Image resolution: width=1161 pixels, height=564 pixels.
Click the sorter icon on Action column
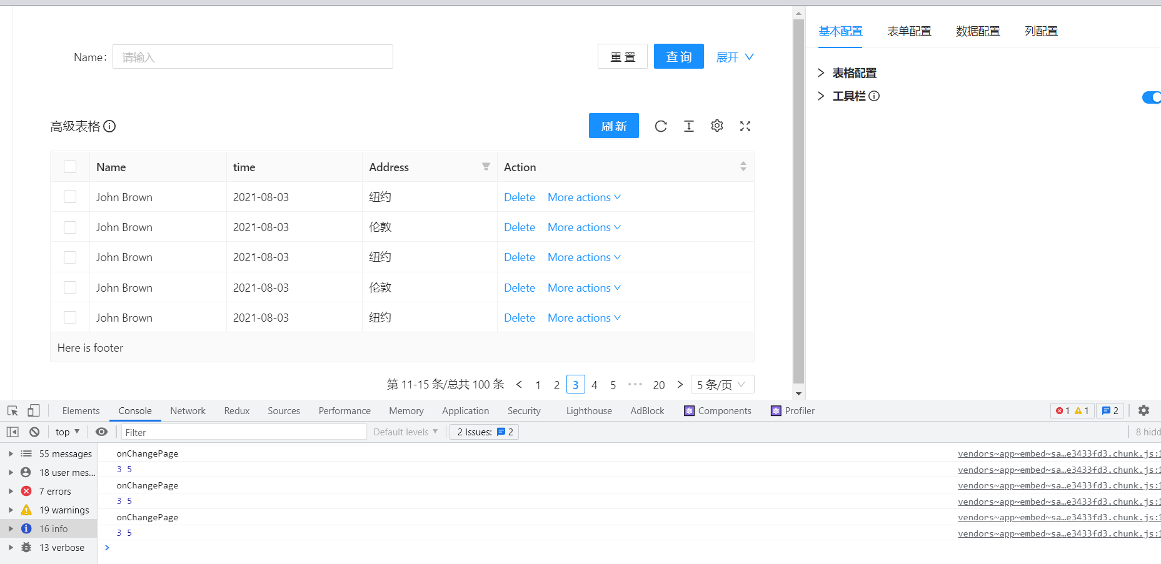(x=743, y=167)
